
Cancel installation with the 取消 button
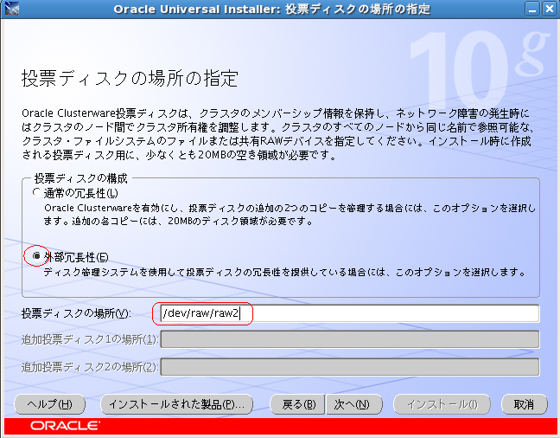(x=524, y=404)
